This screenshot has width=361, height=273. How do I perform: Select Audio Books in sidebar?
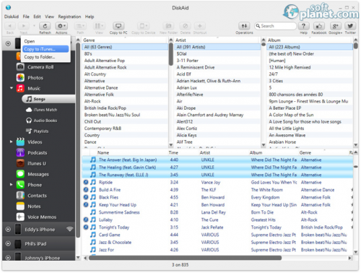45,121
